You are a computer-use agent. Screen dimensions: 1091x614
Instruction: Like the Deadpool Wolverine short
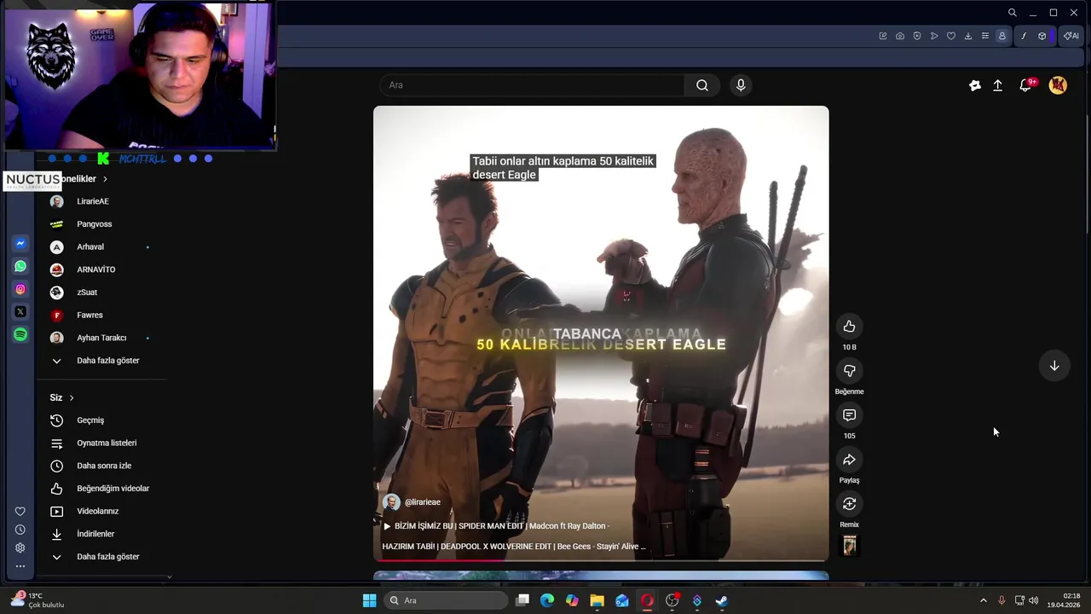point(849,327)
